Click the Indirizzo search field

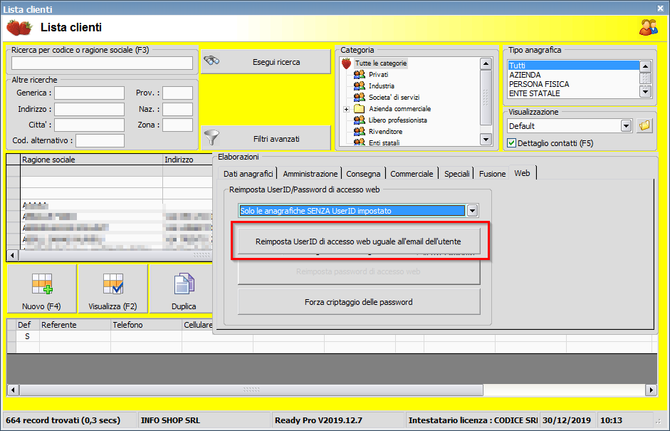click(89, 109)
